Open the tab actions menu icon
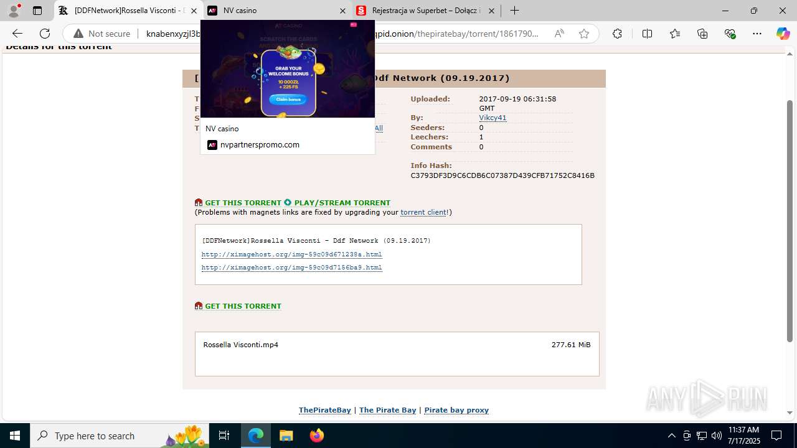 pyautogui.click(x=37, y=11)
